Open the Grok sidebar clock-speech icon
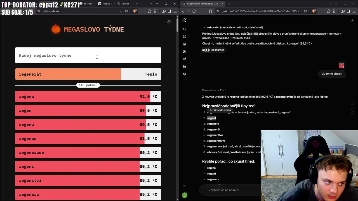 point(184,52)
